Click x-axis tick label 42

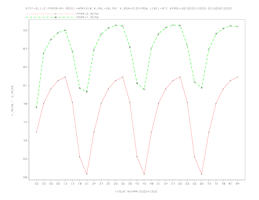coord(137,184)
